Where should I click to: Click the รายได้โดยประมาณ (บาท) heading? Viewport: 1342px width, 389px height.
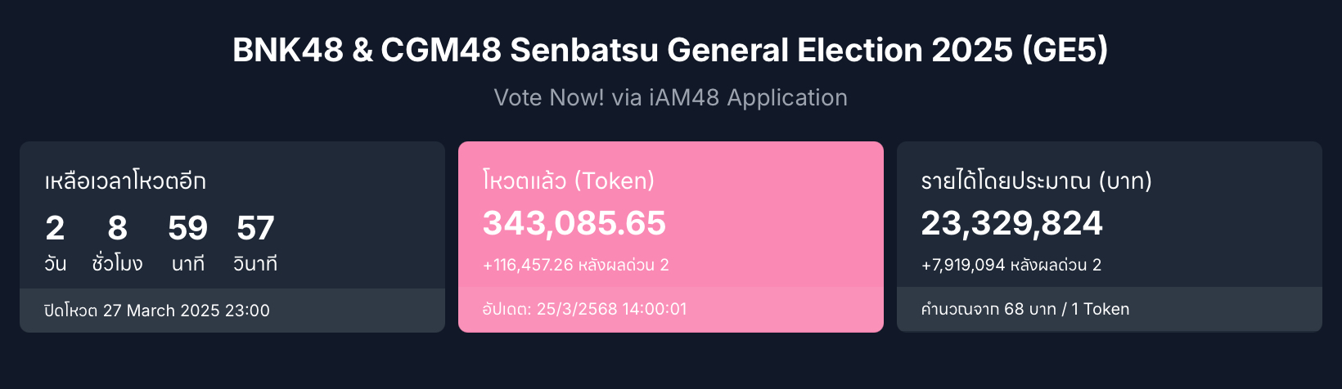[x=1036, y=181]
